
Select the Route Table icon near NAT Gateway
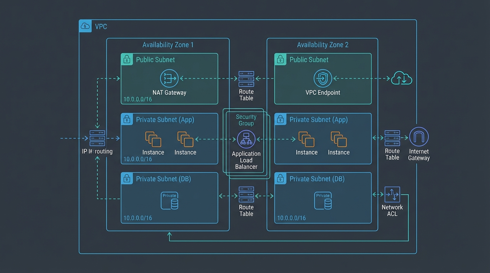click(x=246, y=78)
